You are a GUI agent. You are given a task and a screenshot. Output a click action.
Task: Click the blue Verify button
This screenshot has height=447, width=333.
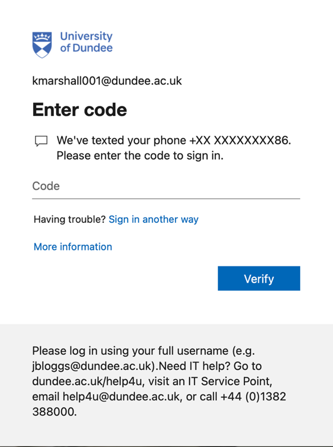pyautogui.click(x=259, y=279)
